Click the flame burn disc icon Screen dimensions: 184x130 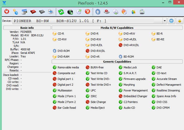124,12
